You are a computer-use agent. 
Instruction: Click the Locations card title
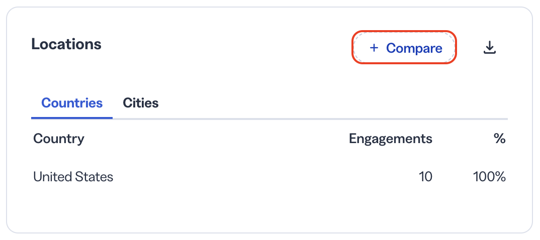tap(66, 44)
